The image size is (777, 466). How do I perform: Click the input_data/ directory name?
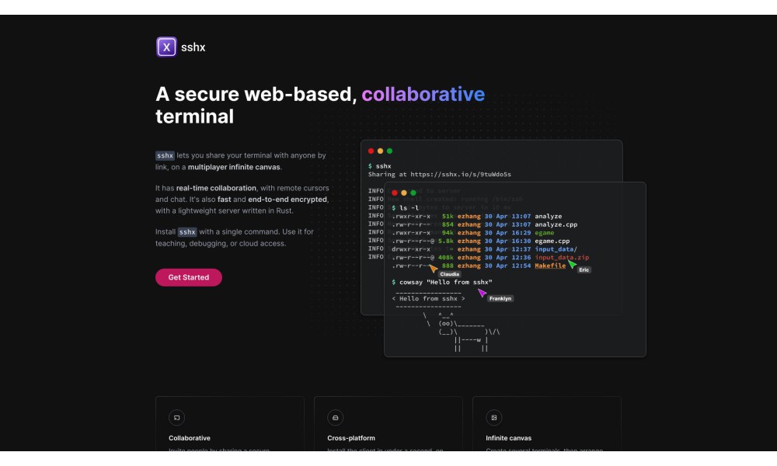click(x=556, y=249)
